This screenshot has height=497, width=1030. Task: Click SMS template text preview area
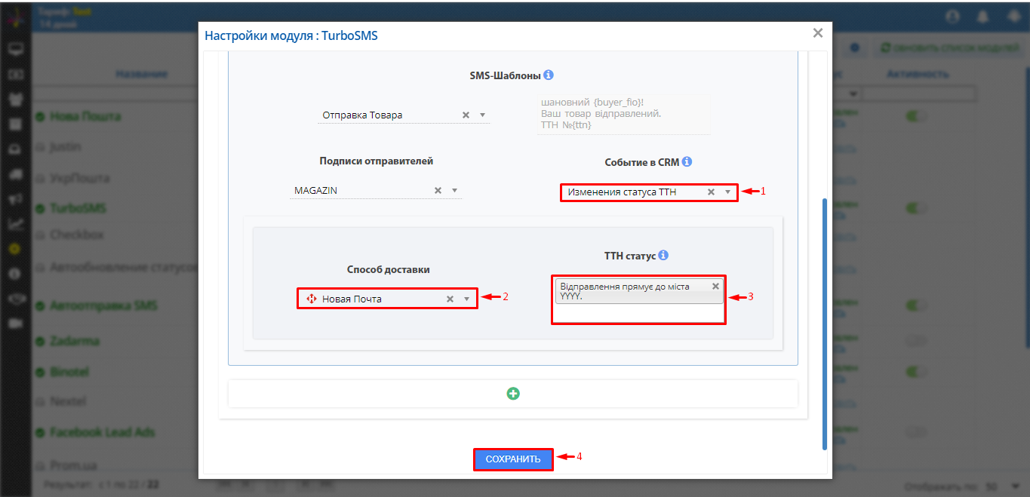(x=624, y=114)
